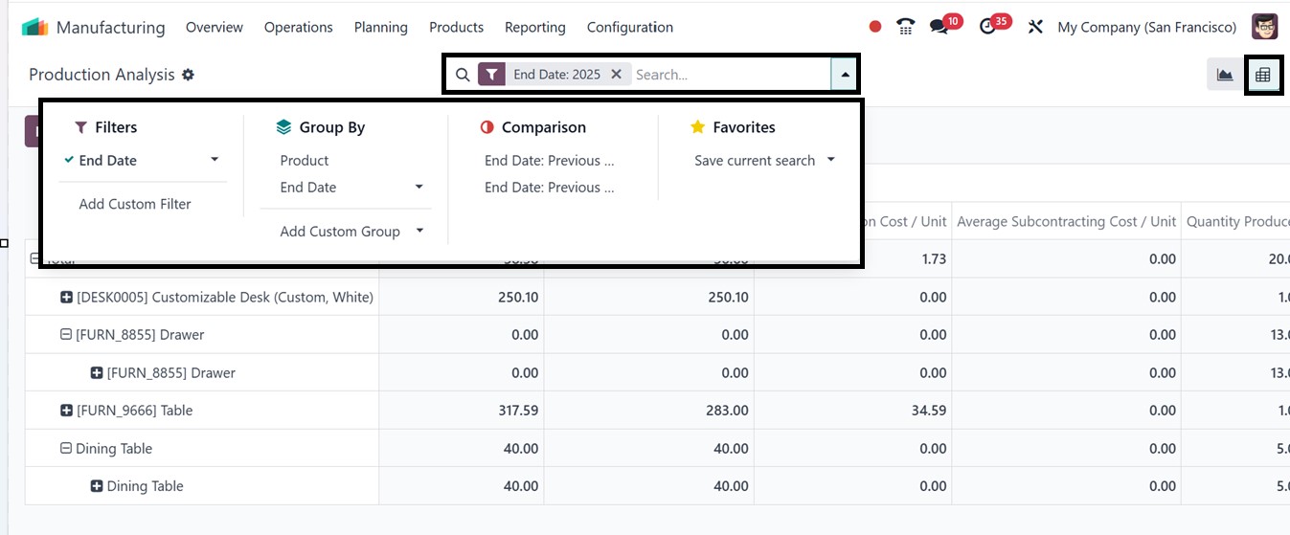Click the gear icon beside Production Analysis
The width and height of the screenshot is (1290, 535).
click(188, 75)
